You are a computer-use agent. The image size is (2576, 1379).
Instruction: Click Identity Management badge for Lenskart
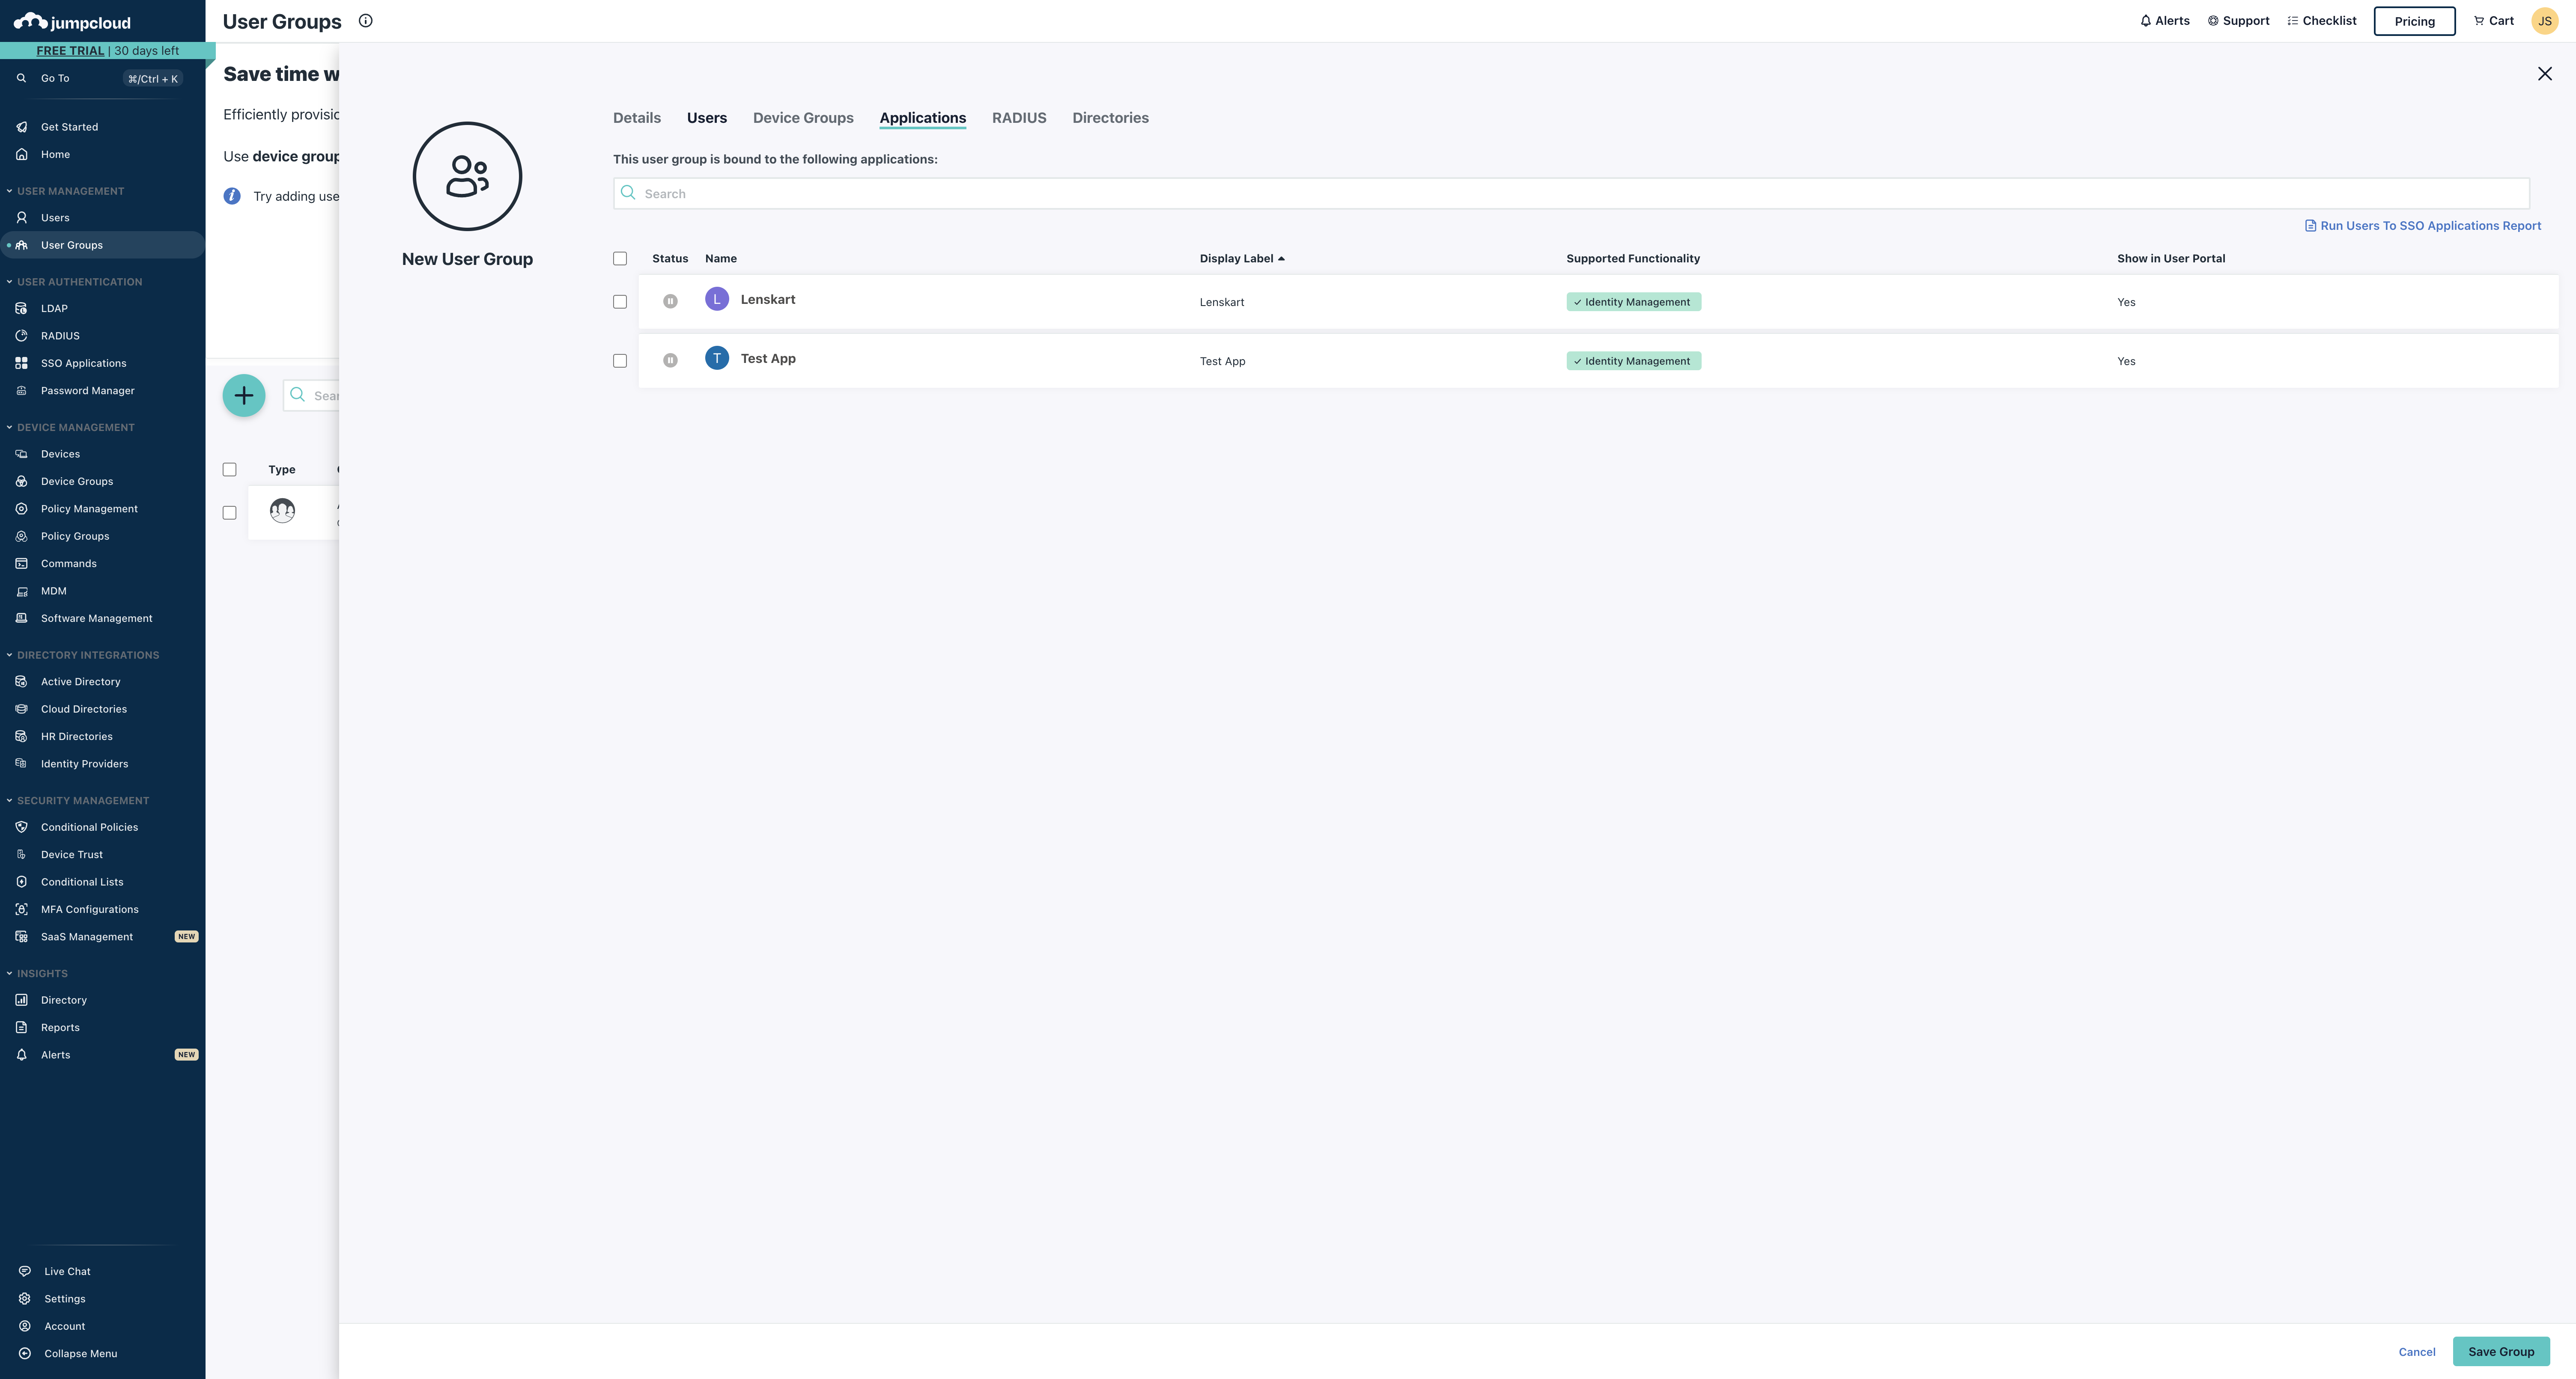click(1633, 302)
